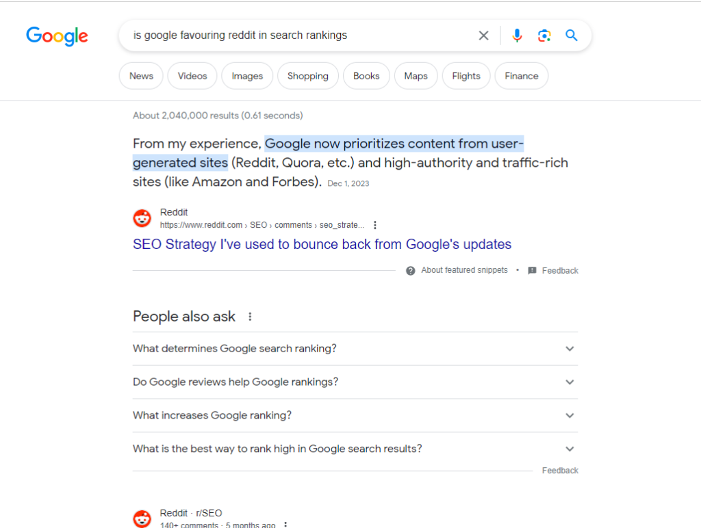Expand "Do Google reviews help Google rankings?"
The height and width of the screenshot is (528, 701).
click(569, 382)
